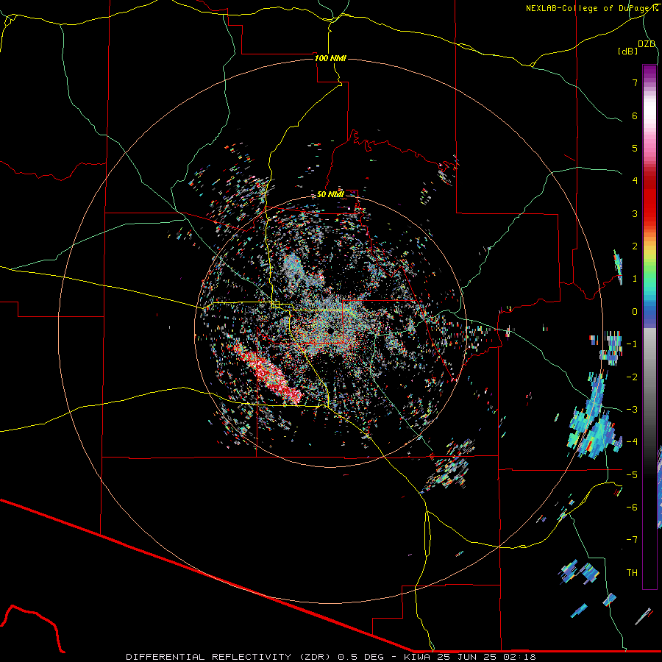This screenshot has height=662, width=662.
Task: Click the 0 value on the dB scale
Action: coord(635,312)
